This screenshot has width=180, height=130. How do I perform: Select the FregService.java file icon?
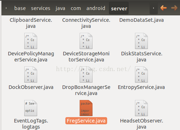[86, 108]
